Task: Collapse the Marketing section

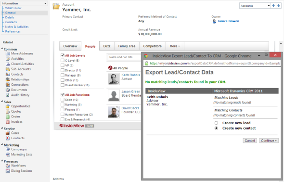Action: tap(2, 145)
